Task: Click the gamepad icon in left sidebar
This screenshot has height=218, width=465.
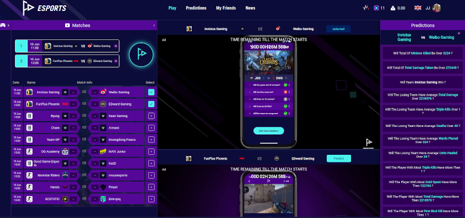Action: click(x=3, y=25)
